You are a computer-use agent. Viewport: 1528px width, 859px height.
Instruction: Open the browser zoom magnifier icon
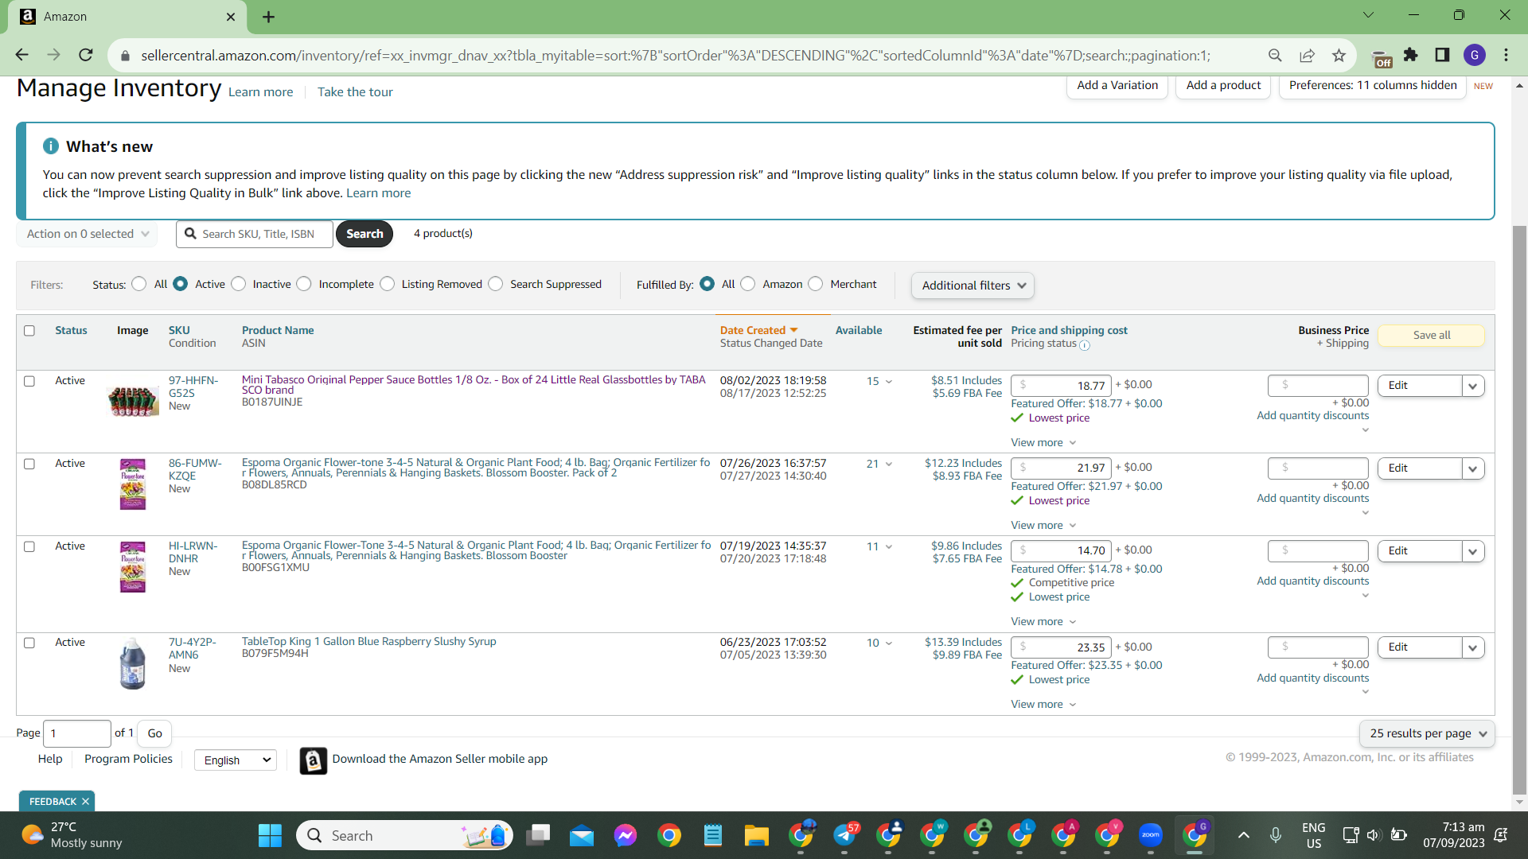(1275, 55)
